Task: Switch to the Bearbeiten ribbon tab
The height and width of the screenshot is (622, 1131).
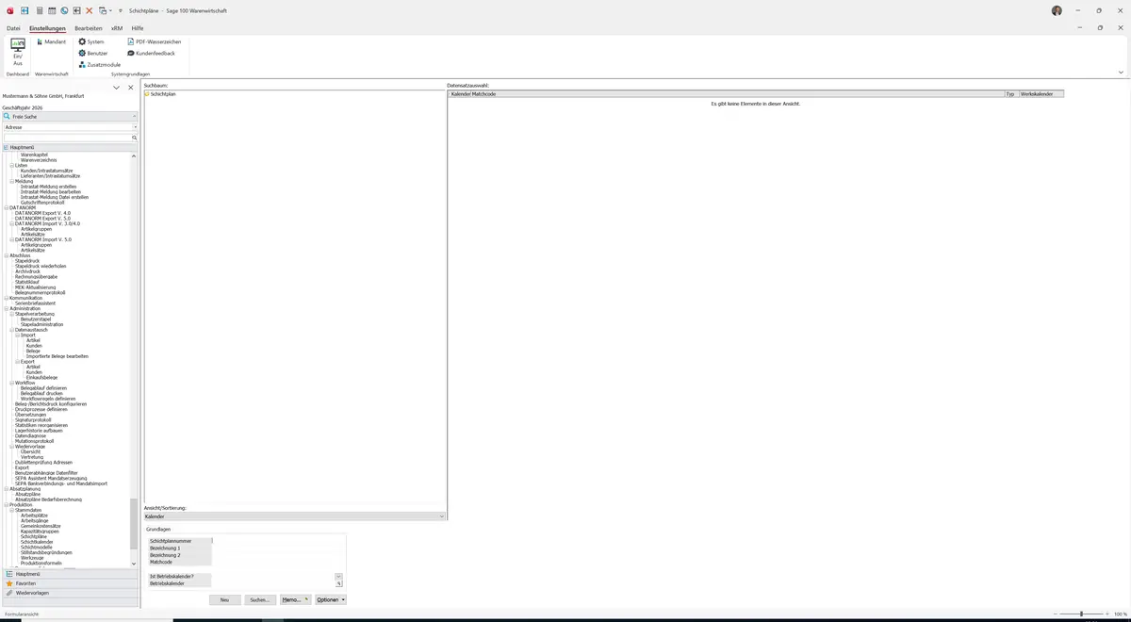Action: click(x=89, y=28)
